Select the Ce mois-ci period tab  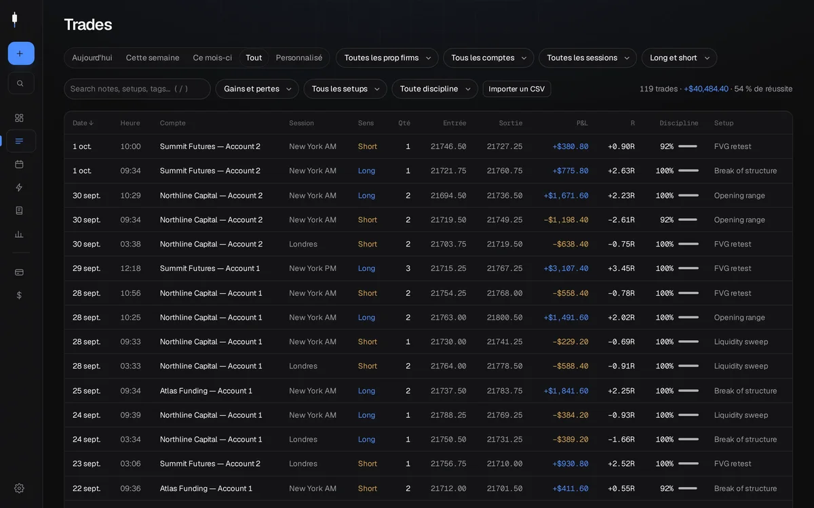pyautogui.click(x=212, y=58)
